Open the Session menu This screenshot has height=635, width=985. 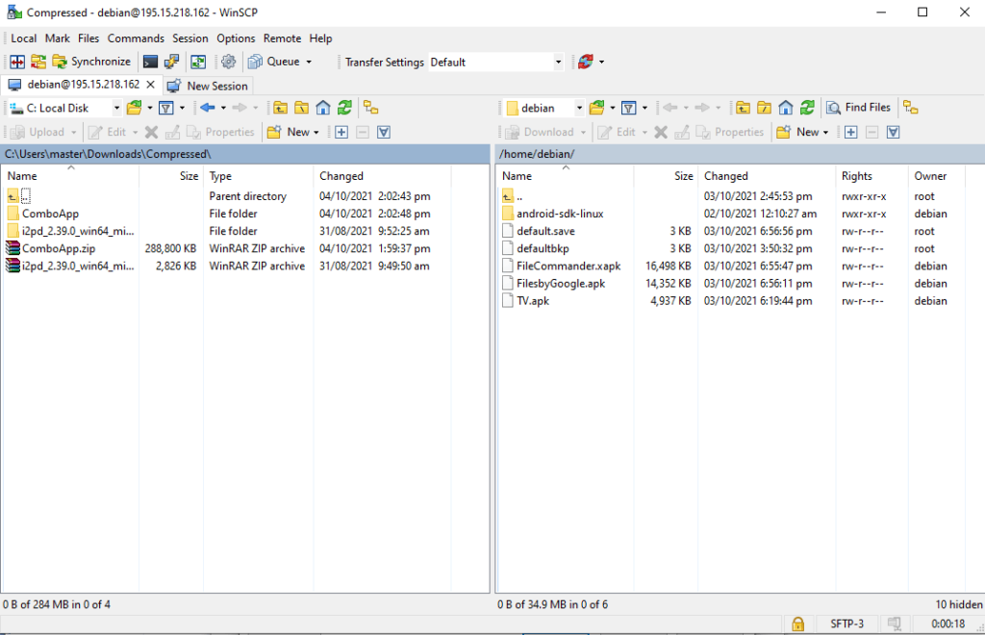pos(190,38)
